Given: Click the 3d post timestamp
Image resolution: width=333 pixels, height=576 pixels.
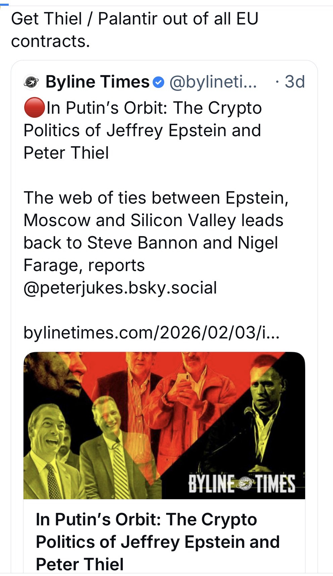Looking at the screenshot, I should point(294,82).
